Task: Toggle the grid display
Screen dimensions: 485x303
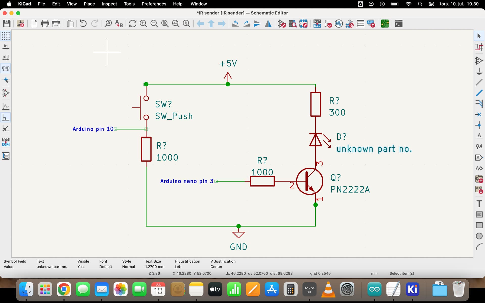Action: 5,36
